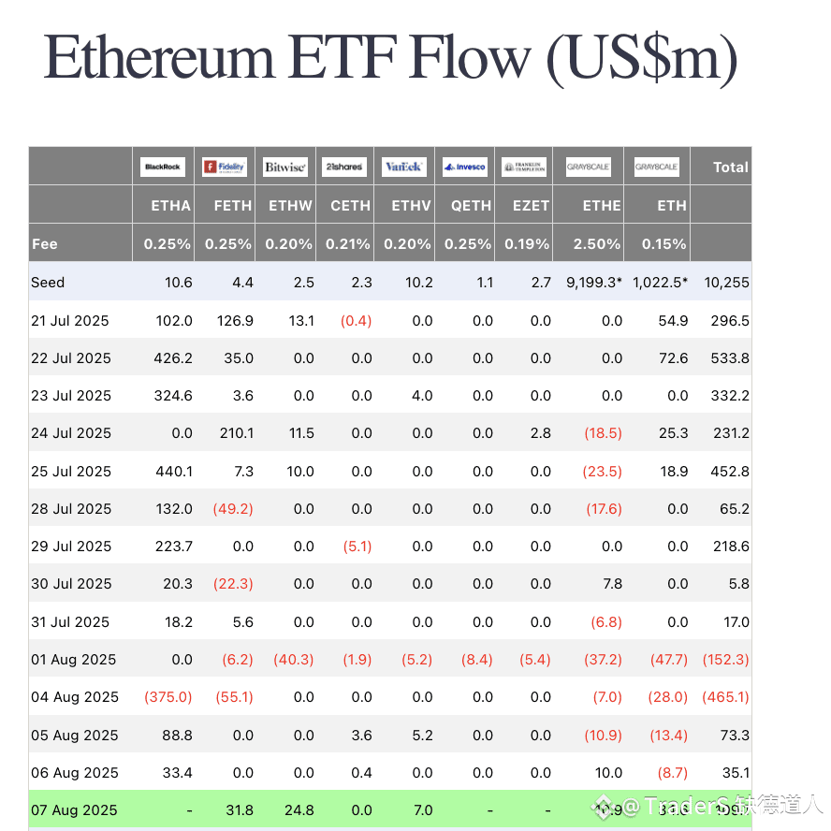Click the 04 Aug 2025 date cell
This screenshot has width=831, height=831.
coord(75,697)
